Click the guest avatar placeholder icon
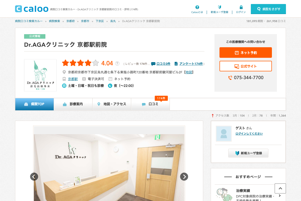 tap(223, 133)
